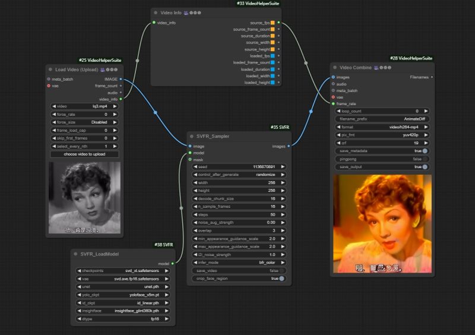Increase overlap value with right arrow
This screenshot has width=475, height=335.
click(x=283, y=230)
